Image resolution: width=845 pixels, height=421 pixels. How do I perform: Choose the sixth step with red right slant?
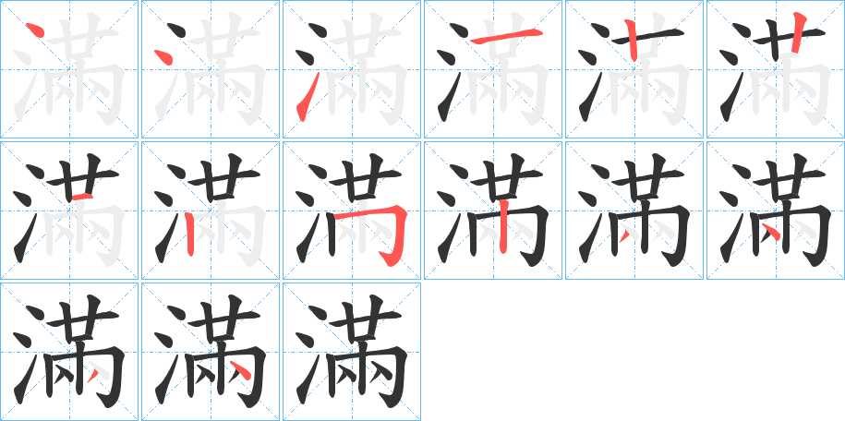point(776,69)
